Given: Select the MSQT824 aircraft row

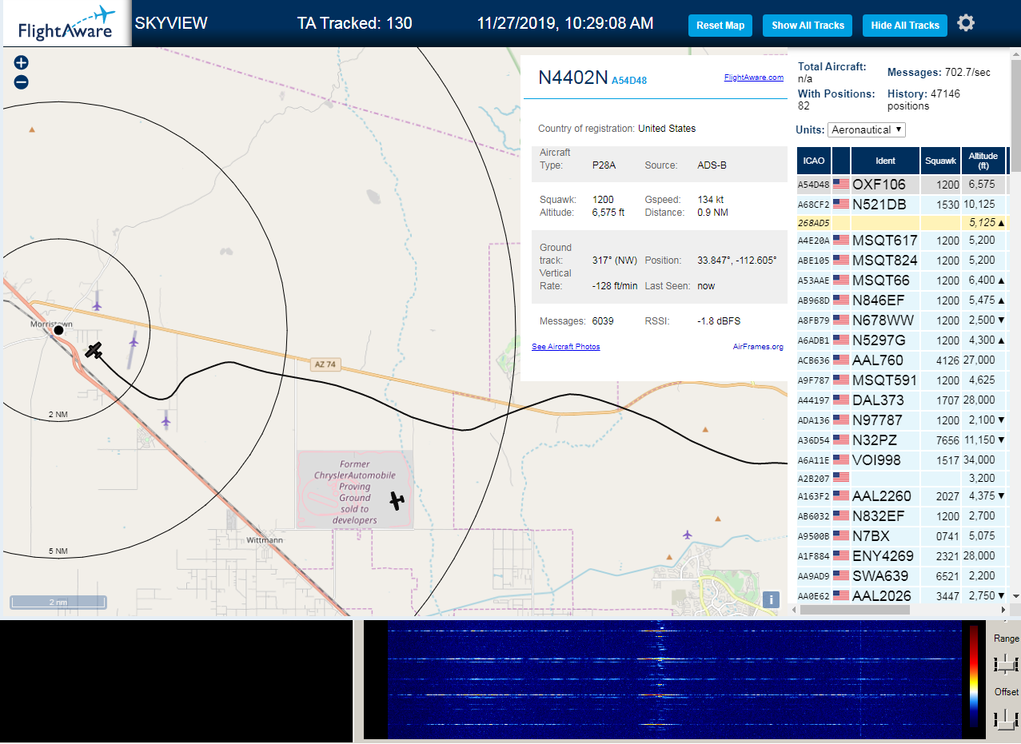Looking at the screenshot, I should tap(902, 261).
